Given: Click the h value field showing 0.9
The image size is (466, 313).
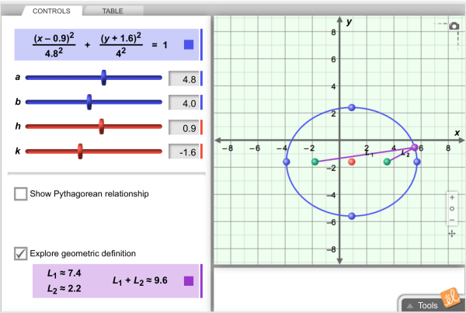Looking at the screenshot, I should click(x=183, y=127).
